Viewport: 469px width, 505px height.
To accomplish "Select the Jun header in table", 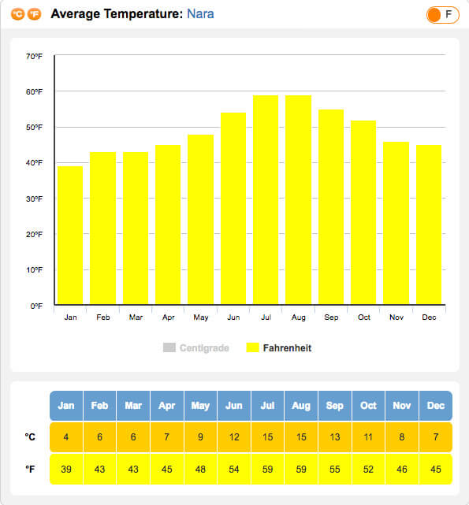I will click(234, 406).
